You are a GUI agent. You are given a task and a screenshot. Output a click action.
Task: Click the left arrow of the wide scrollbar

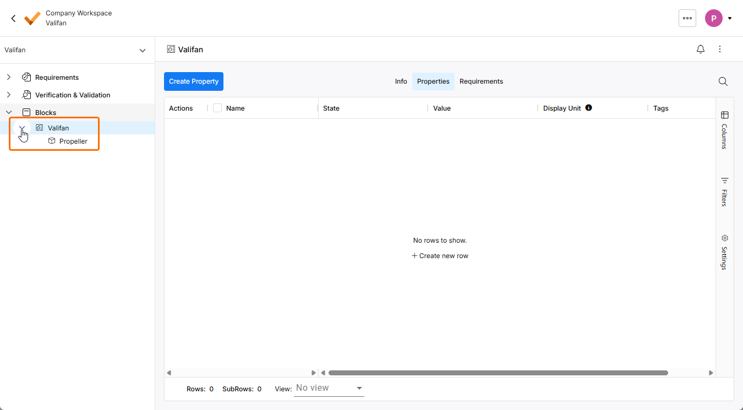click(x=323, y=373)
